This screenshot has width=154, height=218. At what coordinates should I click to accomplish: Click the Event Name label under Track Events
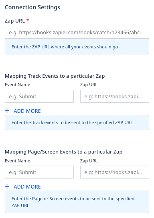pos(17,85)
